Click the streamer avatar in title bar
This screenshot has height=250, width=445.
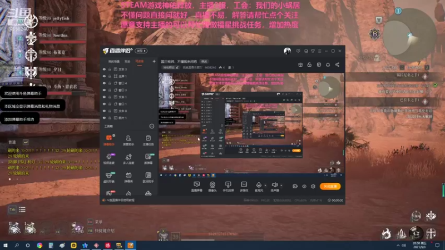[x=287, y=51]
